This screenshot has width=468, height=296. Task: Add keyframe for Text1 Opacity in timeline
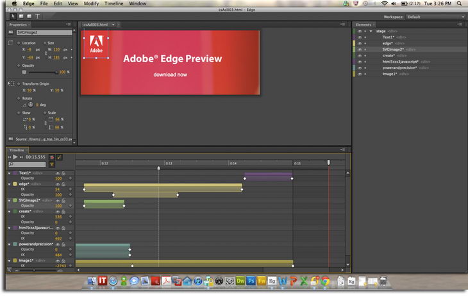(x=71, y=178)
